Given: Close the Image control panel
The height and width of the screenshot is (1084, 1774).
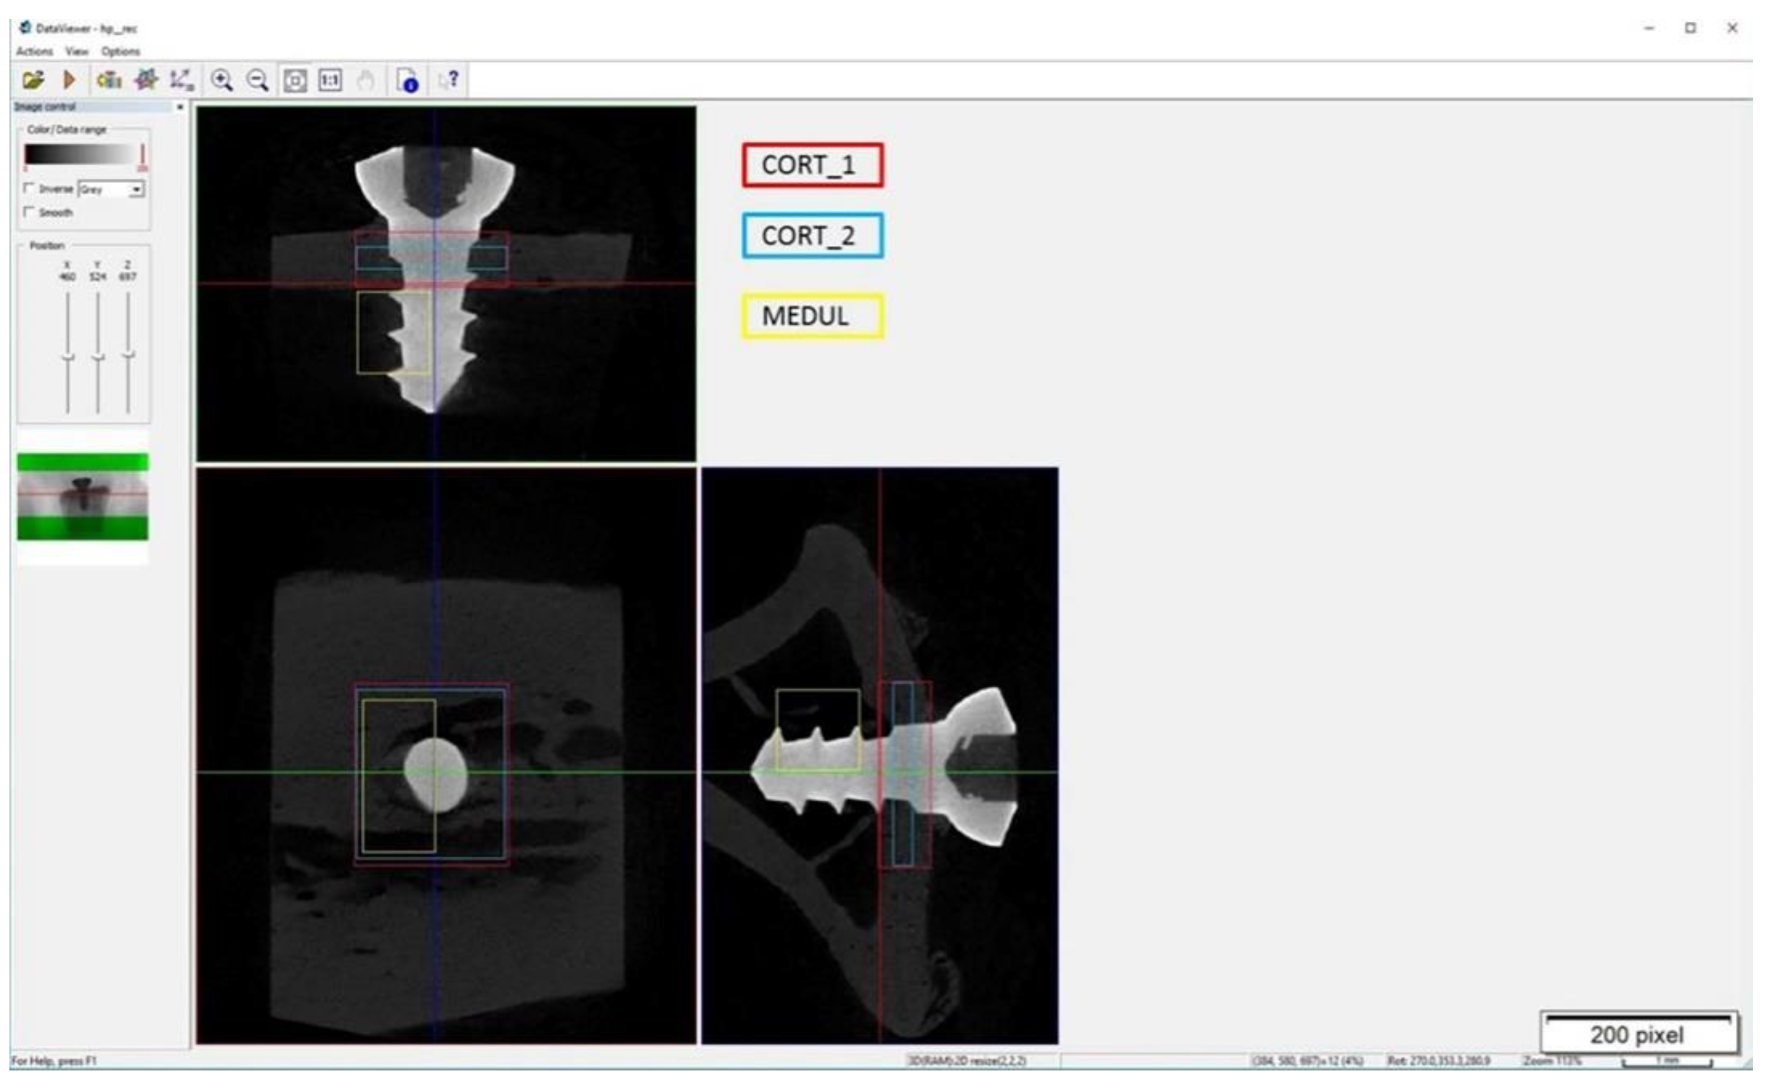Looking at the screenshot, I should [180, 107].
